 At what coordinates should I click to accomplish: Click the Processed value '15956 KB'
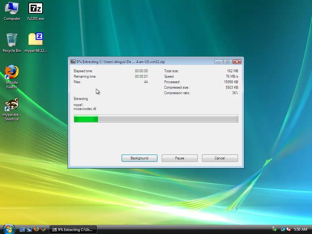[231, 82]
